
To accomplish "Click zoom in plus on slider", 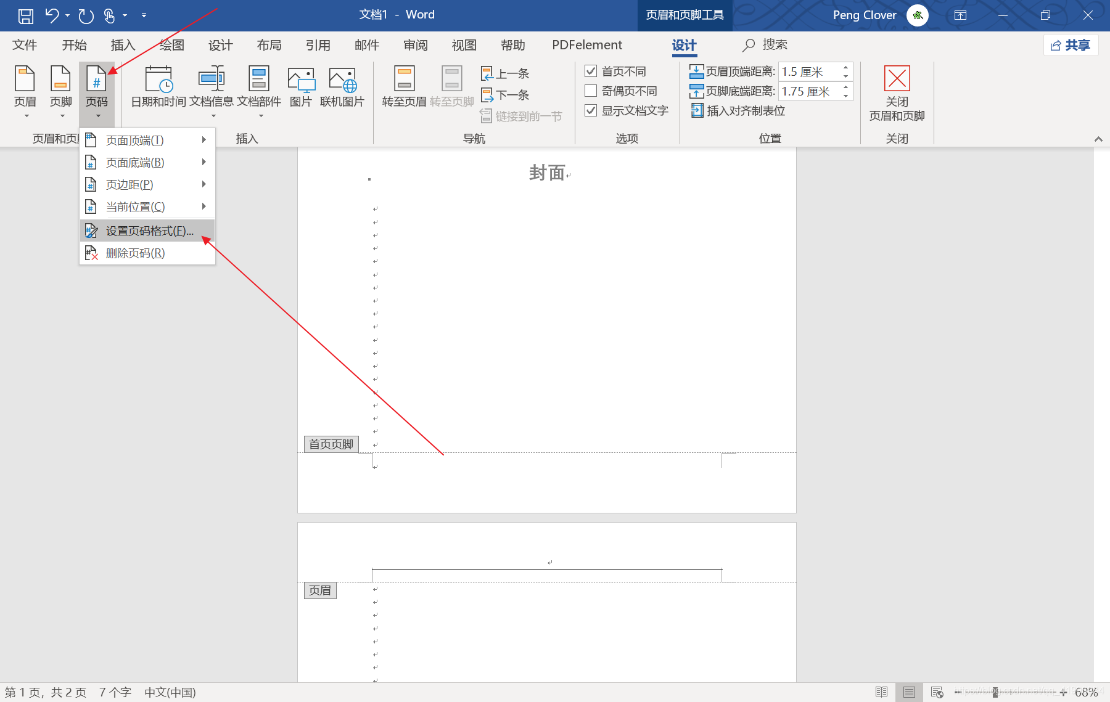I will [x=1063, y=692].
